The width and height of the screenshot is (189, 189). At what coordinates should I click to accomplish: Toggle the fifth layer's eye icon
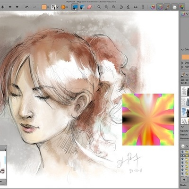[182, 166]
